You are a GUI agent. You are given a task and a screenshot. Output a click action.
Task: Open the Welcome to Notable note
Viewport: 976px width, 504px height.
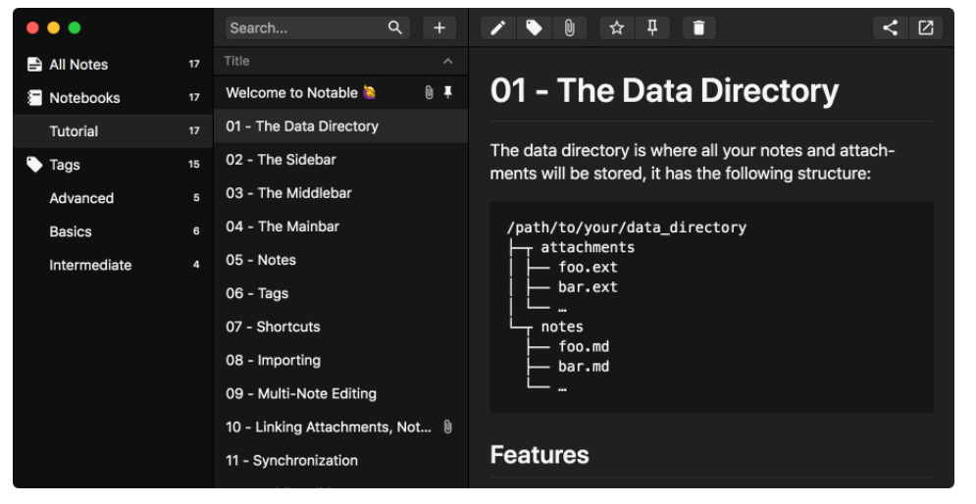click(340, 93)
